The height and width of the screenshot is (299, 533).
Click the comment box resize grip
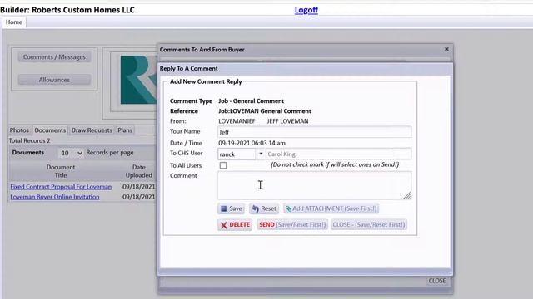tap(407, 196)
